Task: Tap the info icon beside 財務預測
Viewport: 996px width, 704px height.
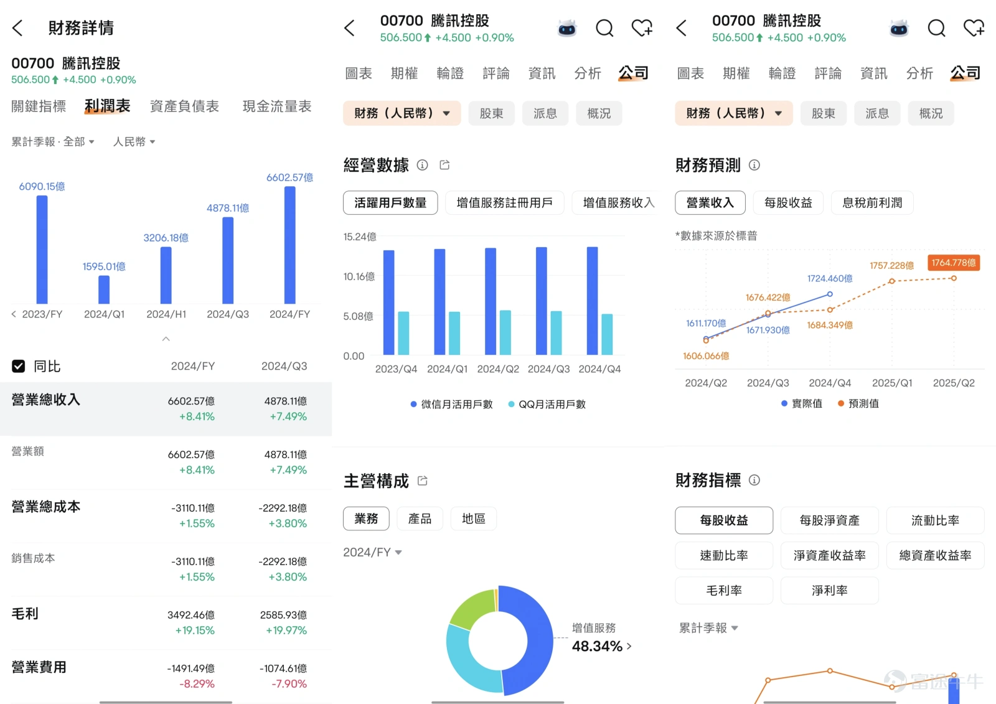Action: click(754, 166)
